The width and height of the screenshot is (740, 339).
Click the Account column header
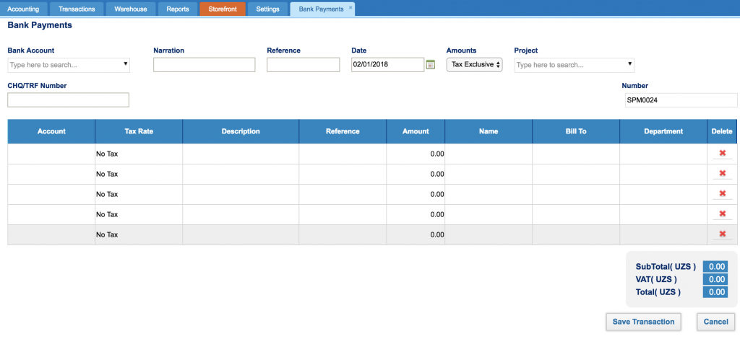click(x=51, y=131)
